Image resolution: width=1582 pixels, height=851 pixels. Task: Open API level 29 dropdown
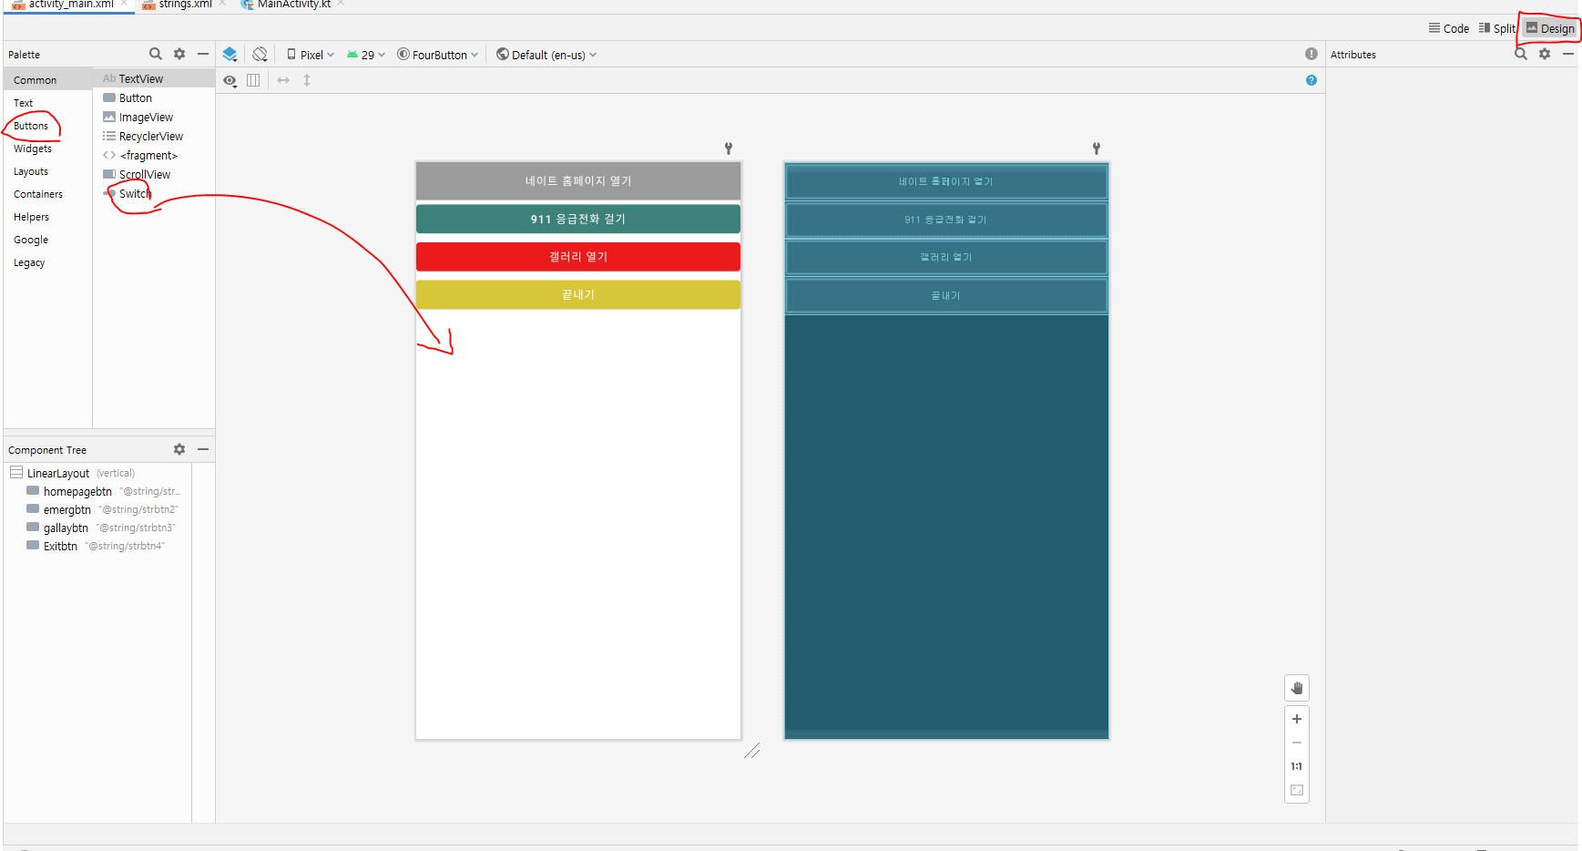click(x=366, y=55)
